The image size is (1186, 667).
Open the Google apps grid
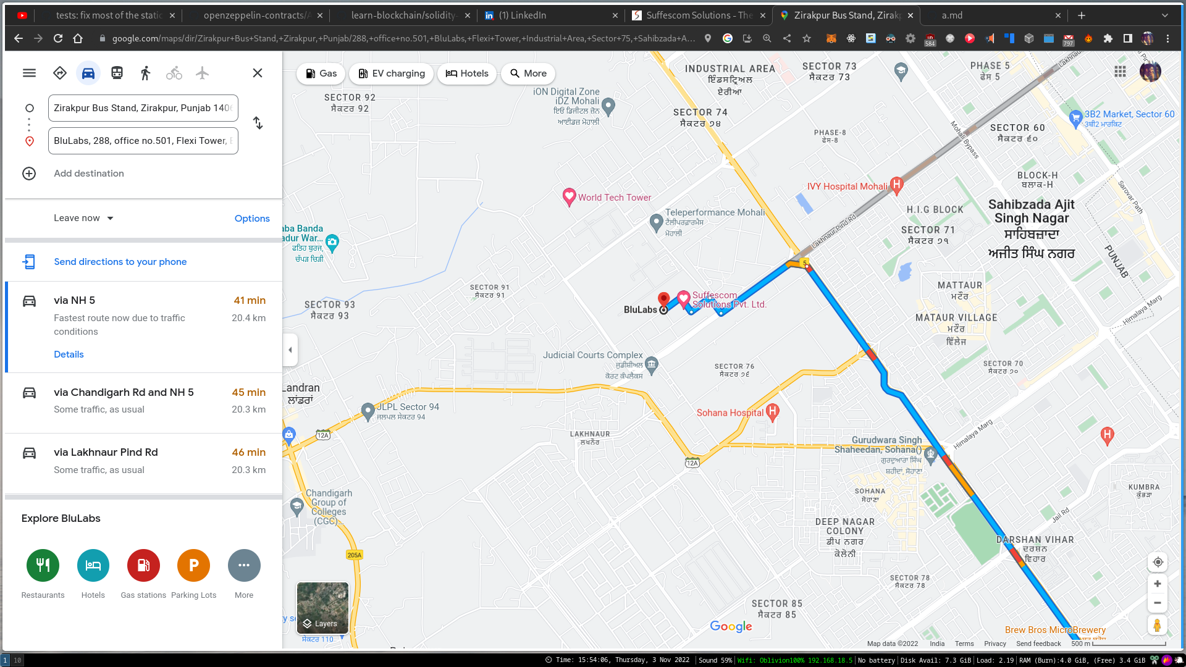pyautogui.click(x=1121, y=72)
